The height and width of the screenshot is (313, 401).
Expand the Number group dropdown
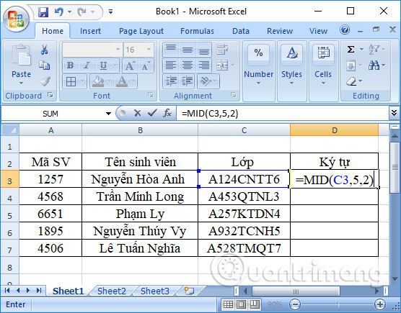click(258, 83)
